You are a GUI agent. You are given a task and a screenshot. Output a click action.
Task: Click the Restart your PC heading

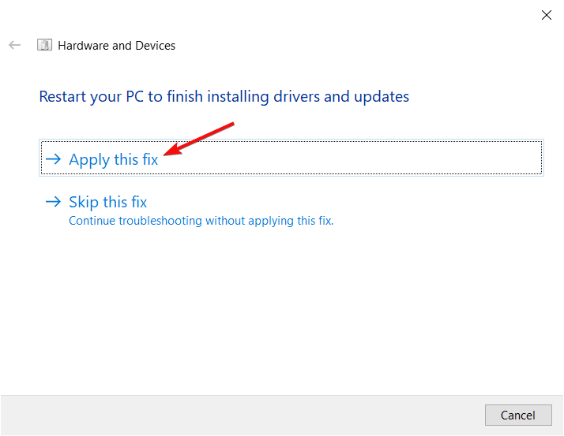tap(224, 97)
